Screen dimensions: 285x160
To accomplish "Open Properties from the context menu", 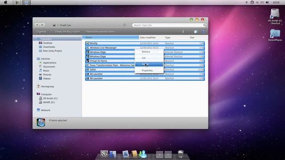I will tap(149, 70).
